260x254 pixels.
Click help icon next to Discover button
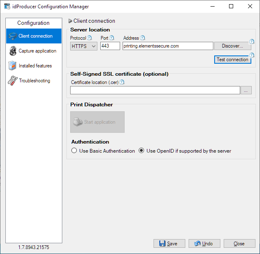click(x=252, y=41)
